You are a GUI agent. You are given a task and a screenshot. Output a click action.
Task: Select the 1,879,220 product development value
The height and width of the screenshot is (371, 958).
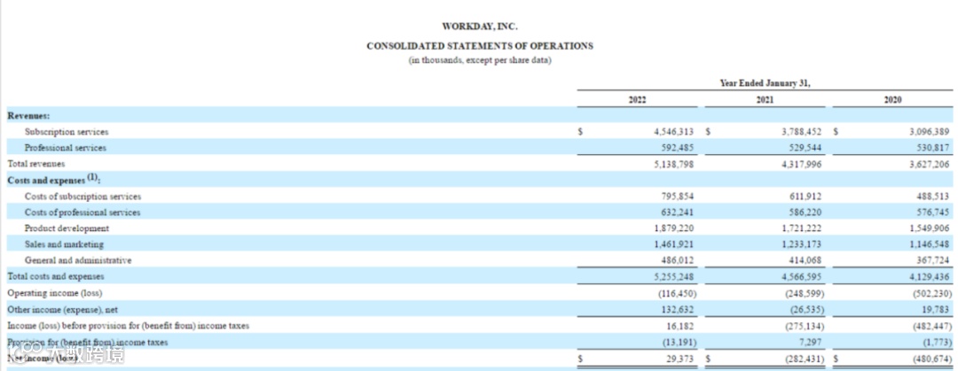click(674, 228)
